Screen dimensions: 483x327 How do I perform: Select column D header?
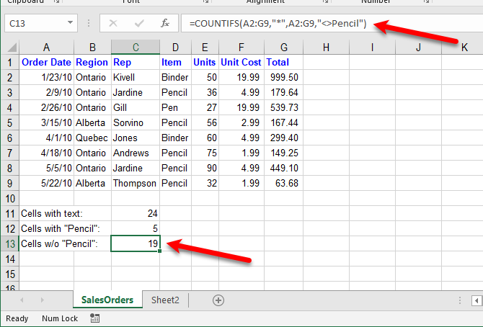coord(175,48)
